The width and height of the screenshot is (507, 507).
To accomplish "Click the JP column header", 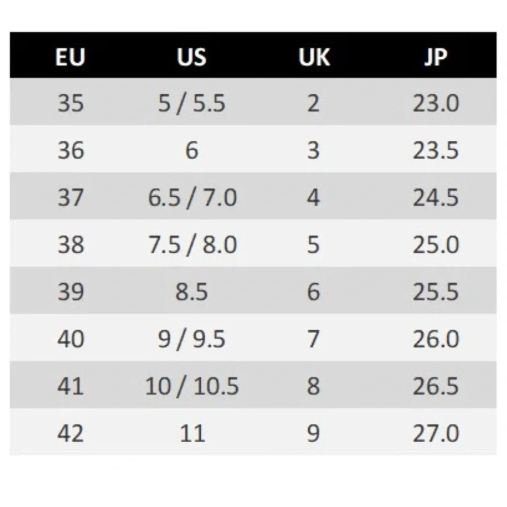I will (x=436, y=58).
